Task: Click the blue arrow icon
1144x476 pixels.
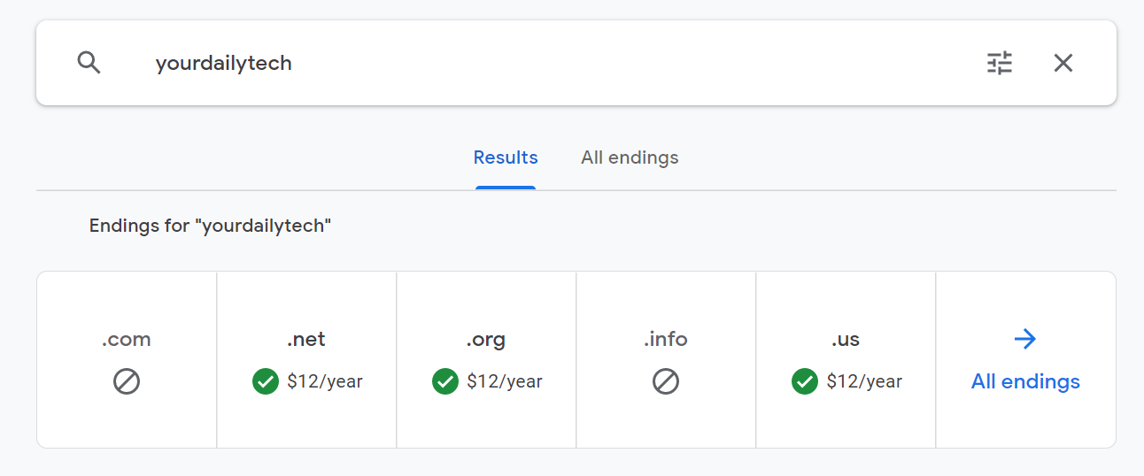Action: [1025, 339]
